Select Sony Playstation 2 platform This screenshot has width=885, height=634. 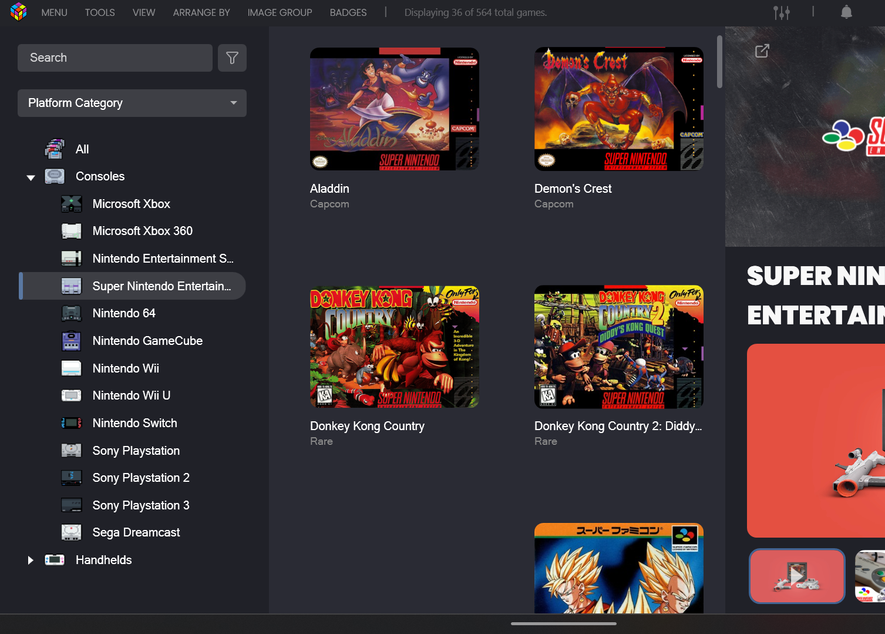(x=141, y=478)
